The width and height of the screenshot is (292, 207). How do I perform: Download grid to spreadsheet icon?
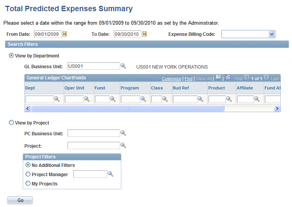click(228, 77)
